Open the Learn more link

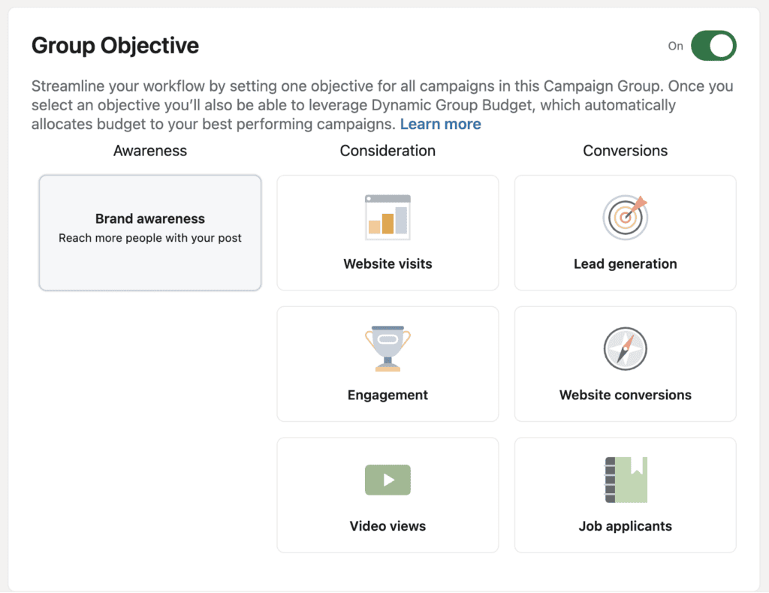440,124
